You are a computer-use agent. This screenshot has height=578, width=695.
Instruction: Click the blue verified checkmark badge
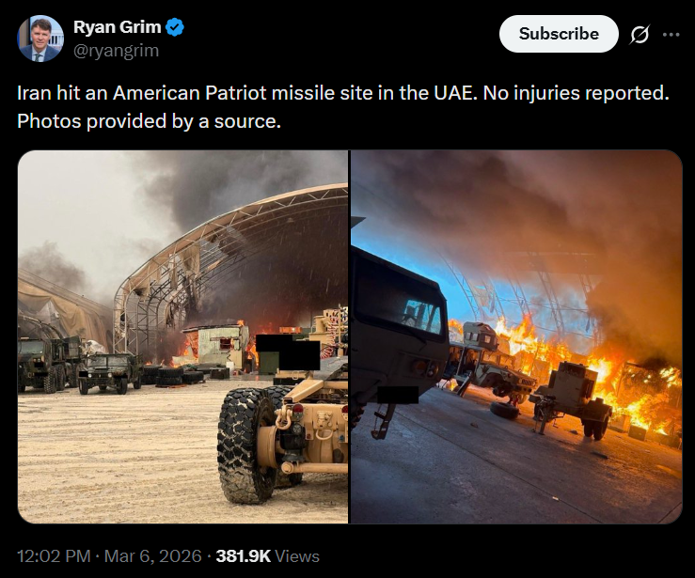pyautogui.click(x=175, y=27)
